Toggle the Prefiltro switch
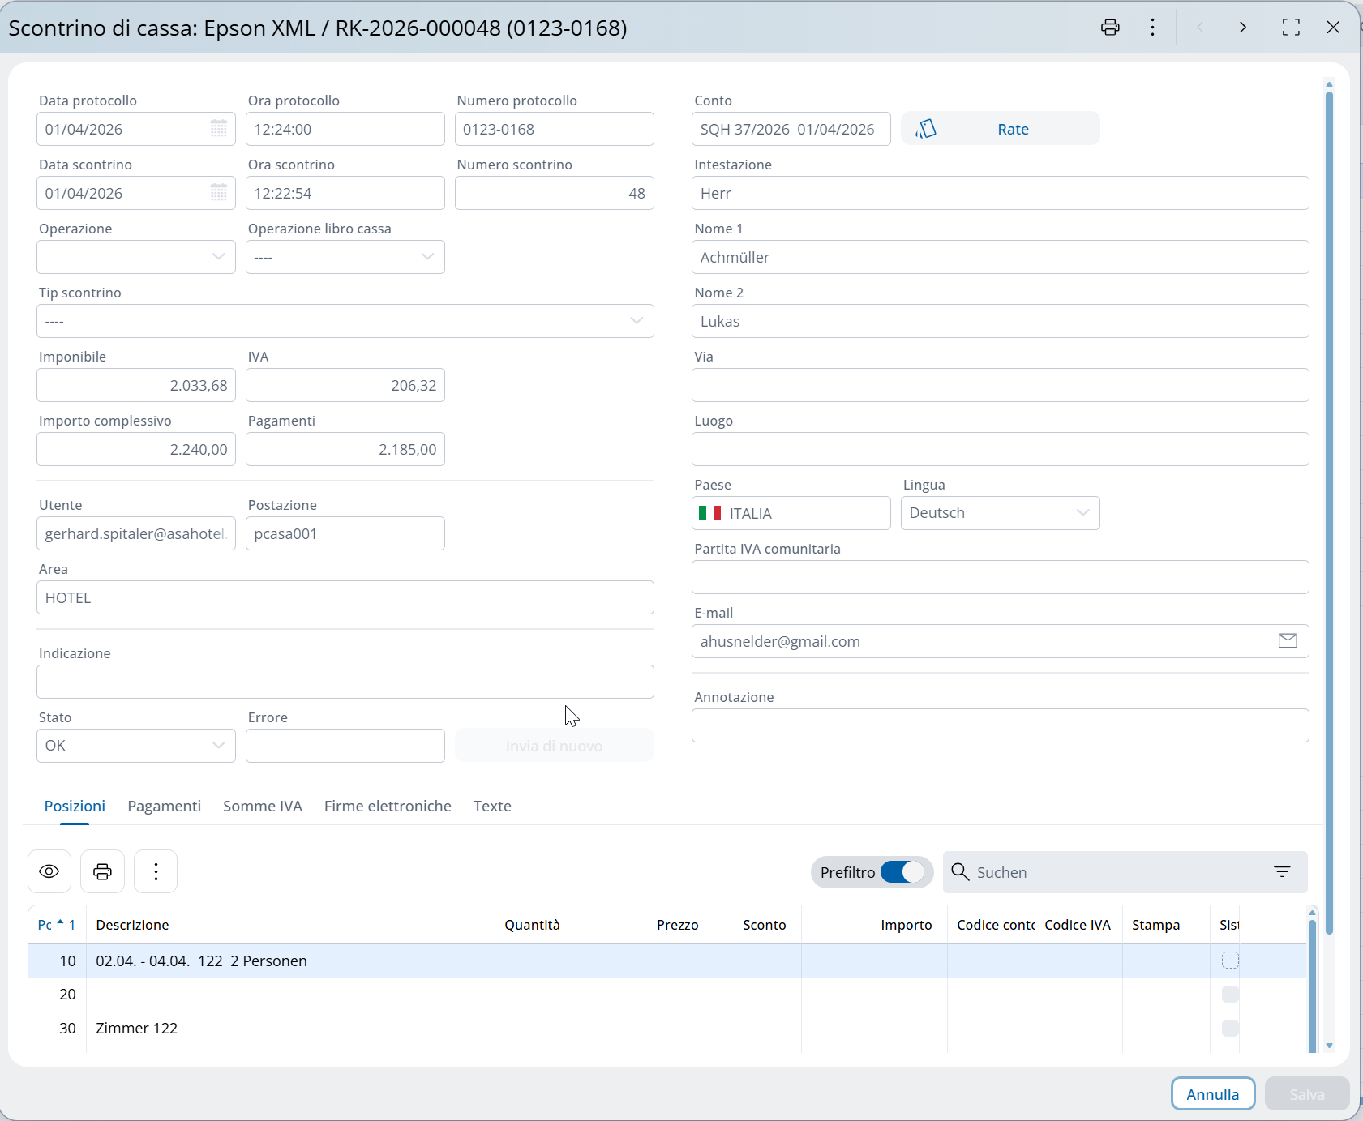 902,872
